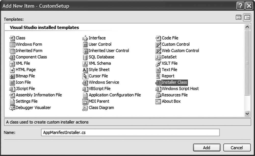This screenshot has width=255, height=156.
Task: Open the dialog Help question mark button
Action: [240, 6]
